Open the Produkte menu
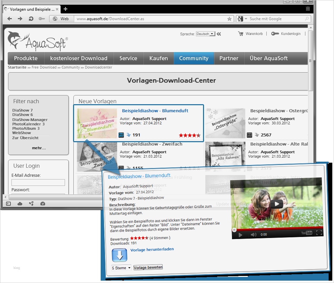Screen dimensions: 334x283 pyautogui.click(x=26, y=58)
